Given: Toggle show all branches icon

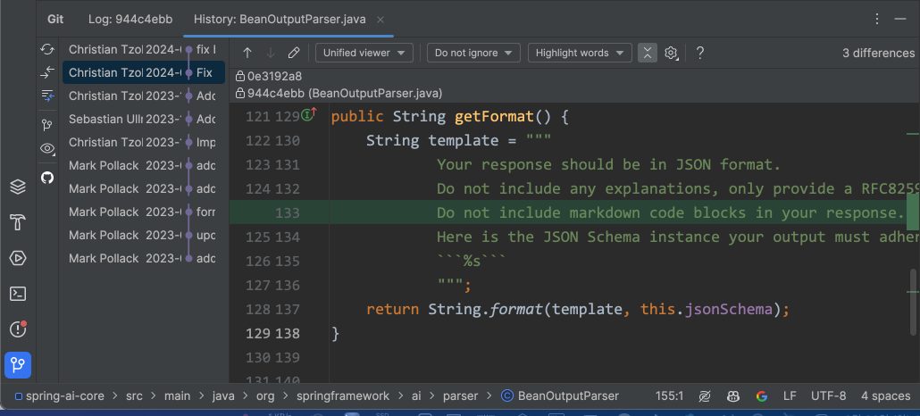Looking at the screenshot, I should [x=47, y=124].
